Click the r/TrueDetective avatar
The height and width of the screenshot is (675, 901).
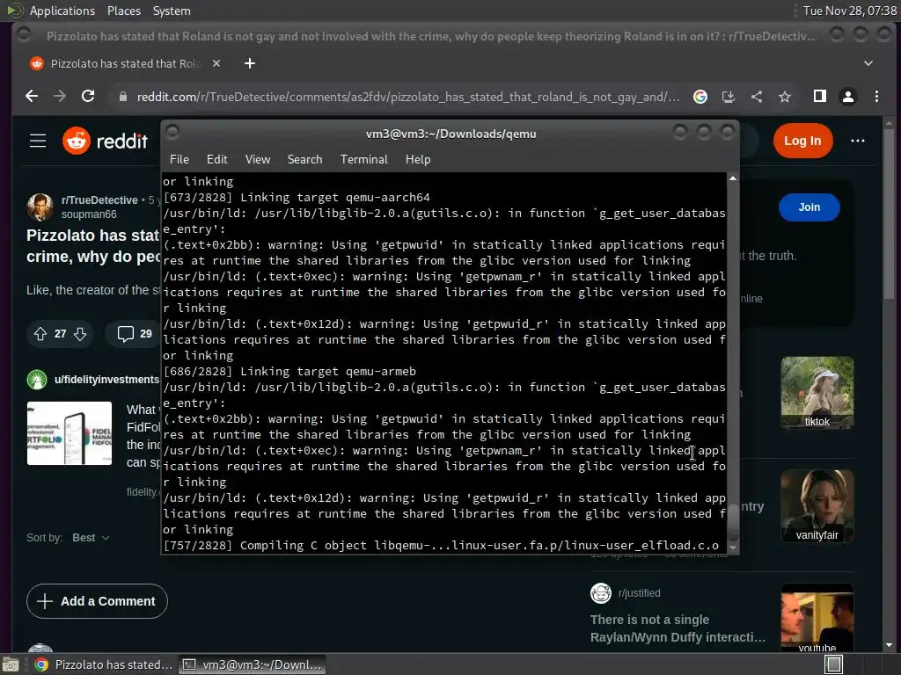point(40,207)
